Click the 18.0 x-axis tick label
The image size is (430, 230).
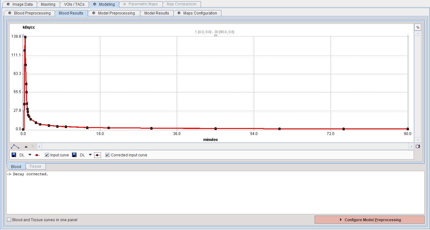pos(100,134)
